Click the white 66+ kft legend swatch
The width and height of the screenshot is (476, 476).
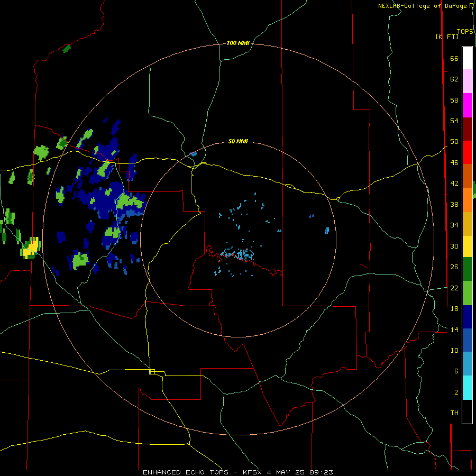(x=467, y=58)
